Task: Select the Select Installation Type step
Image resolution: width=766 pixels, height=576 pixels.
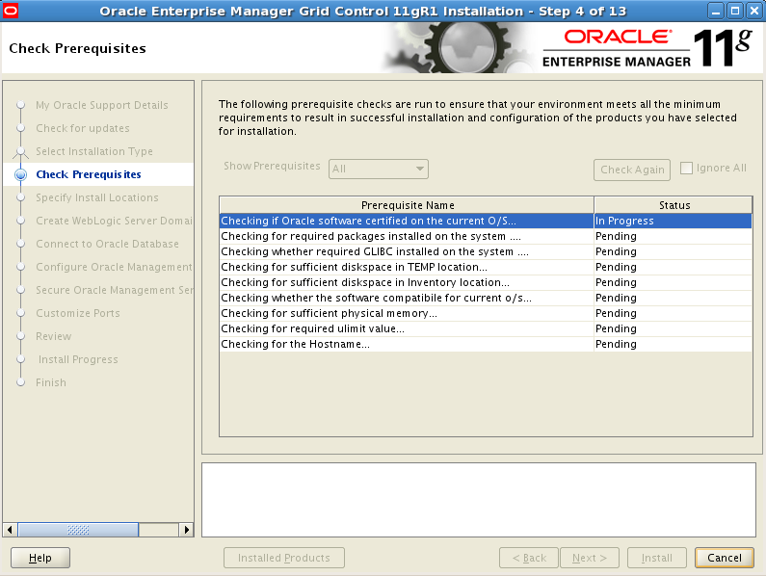Action: [x=94, y=151]
